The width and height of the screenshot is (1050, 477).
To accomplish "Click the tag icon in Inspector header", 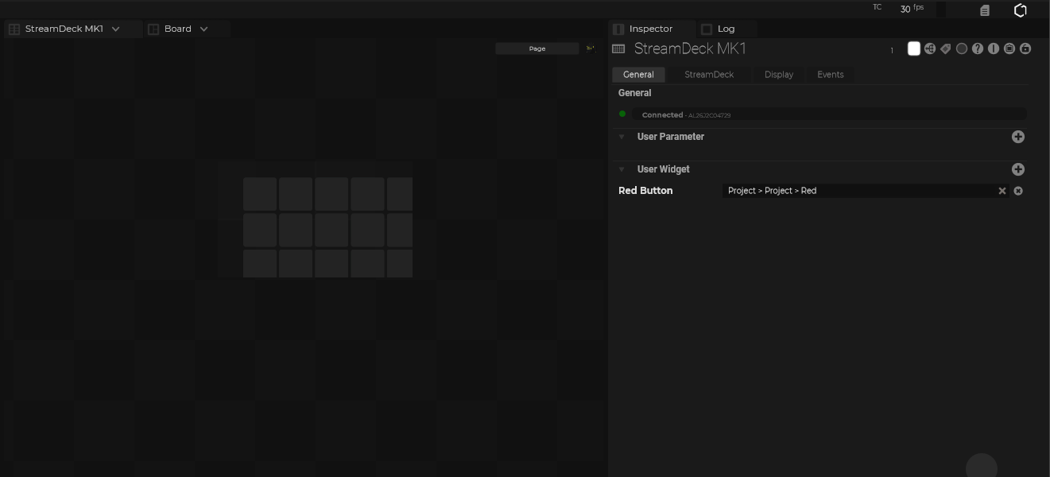I will click(946, 48).
